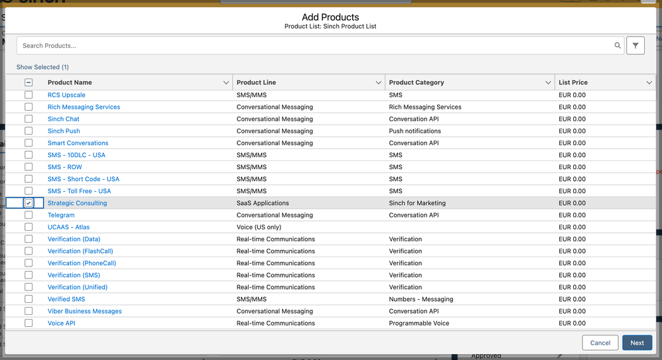Check the RCS Upscale row checkbox

pyautogui.click(x=29, y=95)
